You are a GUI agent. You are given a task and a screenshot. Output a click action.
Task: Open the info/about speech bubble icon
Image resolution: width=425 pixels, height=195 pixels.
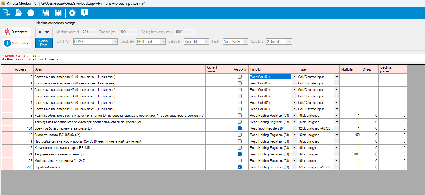[x=84, y=13]
